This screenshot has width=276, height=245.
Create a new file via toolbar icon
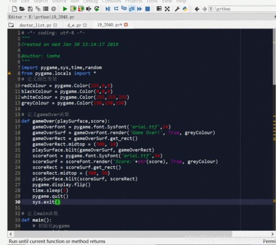pos(14,9)
